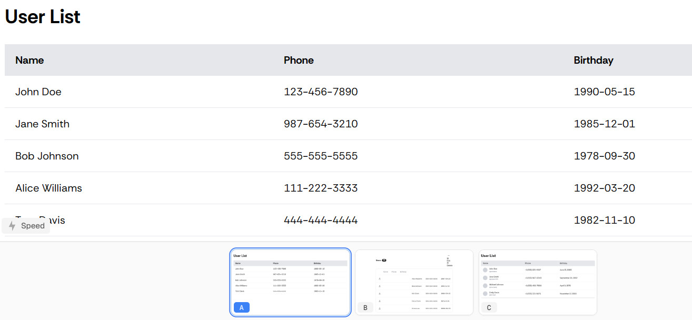
Task: Click the Name column header
Action: pos(29,60)
